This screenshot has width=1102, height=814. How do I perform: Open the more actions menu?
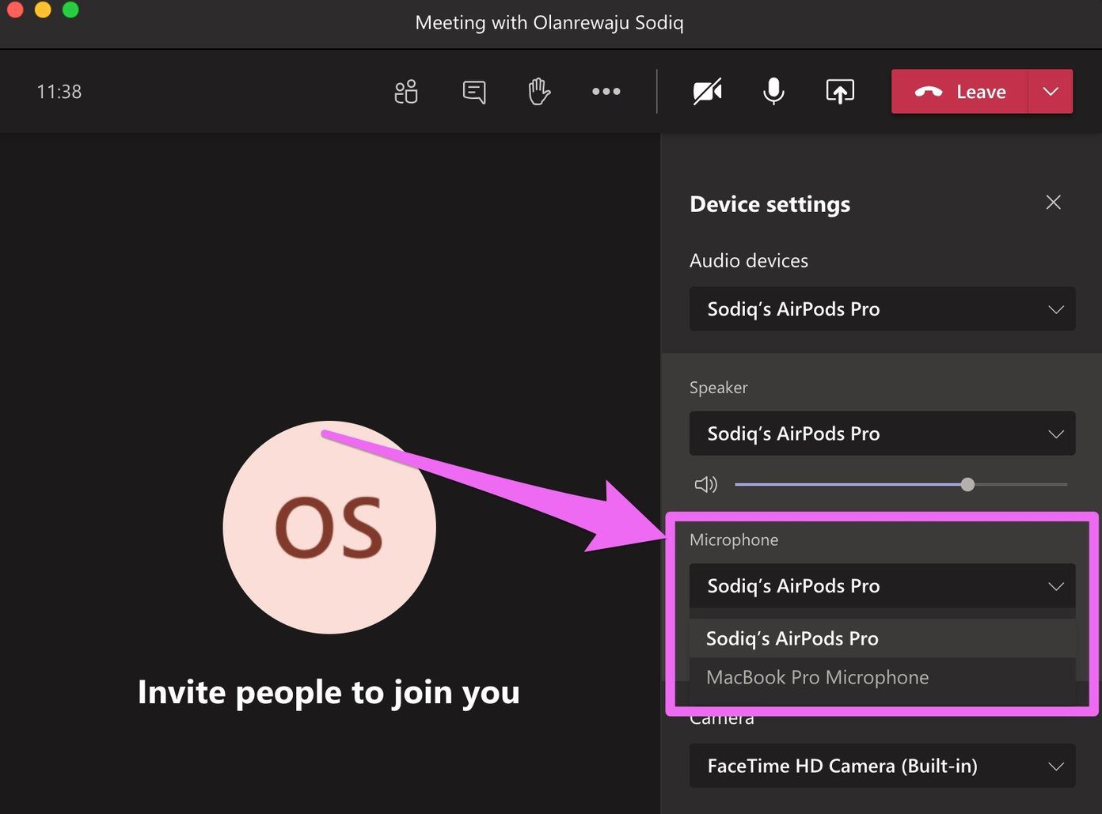pyautogui.click(x=606, y=91)
